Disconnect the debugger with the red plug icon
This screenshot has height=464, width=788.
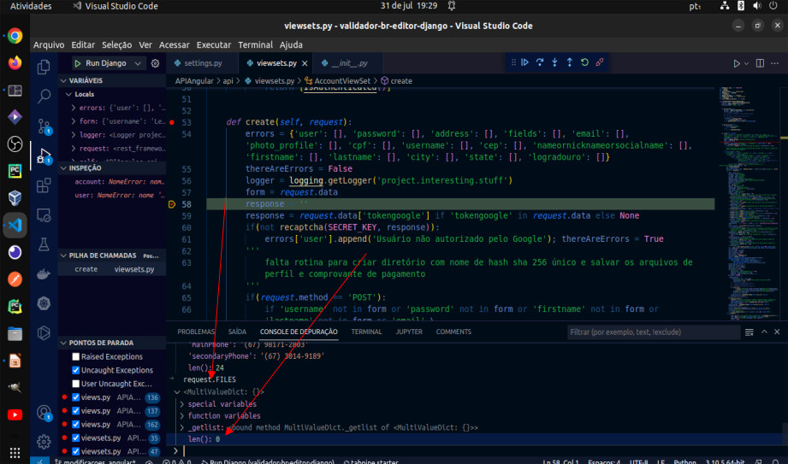600,62
